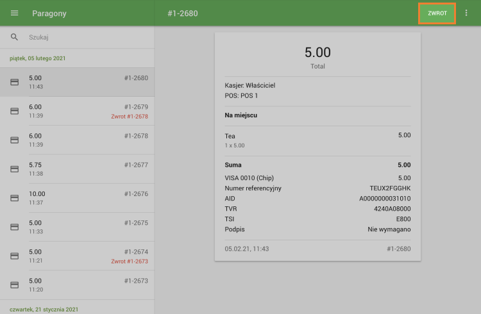Click the search magnifier icon
This screenshot has width=481, height=314.
coord(14,38)
